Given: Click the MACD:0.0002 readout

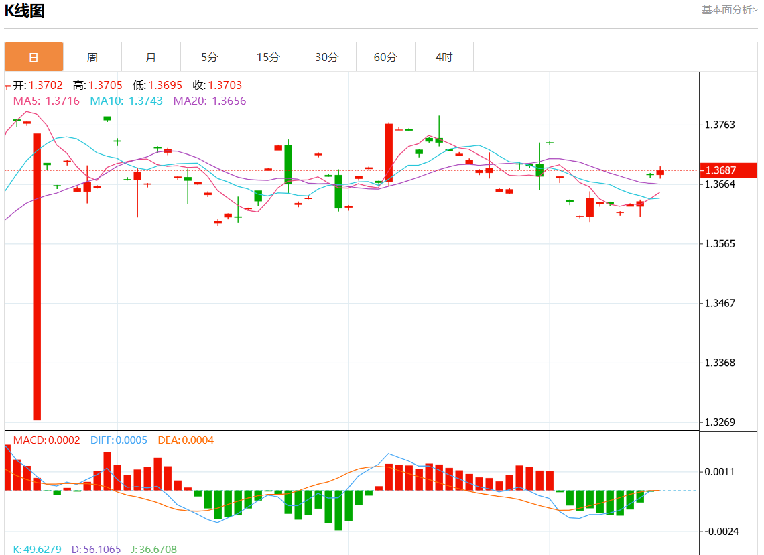Looking at the screenshot, I should [46, 440].
